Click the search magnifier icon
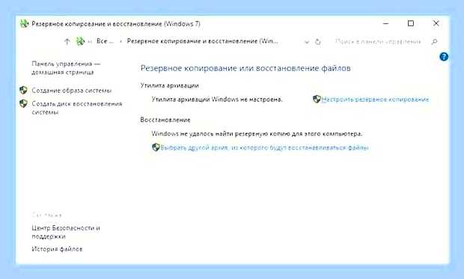 [x=434, y=42]
